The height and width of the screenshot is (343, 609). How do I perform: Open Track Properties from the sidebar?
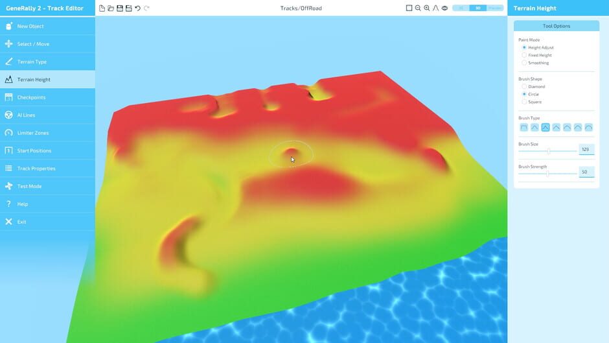(36, 169)
